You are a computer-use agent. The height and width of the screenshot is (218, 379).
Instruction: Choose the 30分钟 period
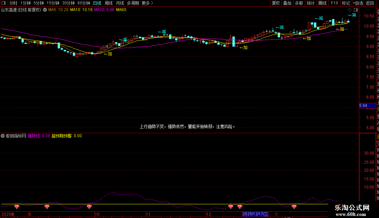point(68,3)
